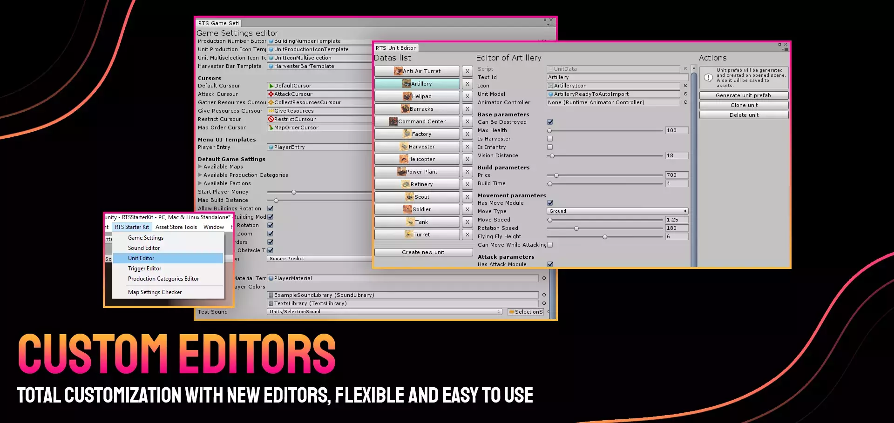Click the X next to Helicopter
This screenshot has width=894, height=423.
467,159
